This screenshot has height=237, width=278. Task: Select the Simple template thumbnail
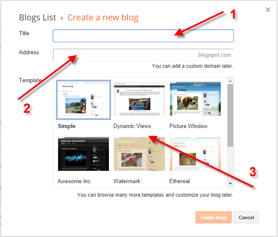coord(83,100)
